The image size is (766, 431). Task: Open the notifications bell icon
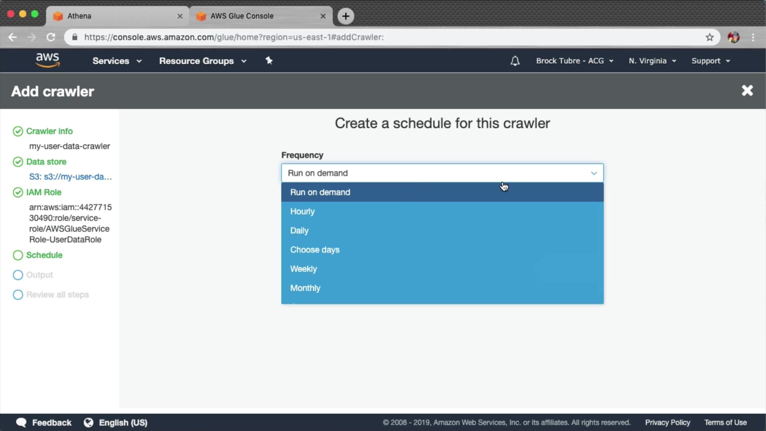tap(515, 61)
